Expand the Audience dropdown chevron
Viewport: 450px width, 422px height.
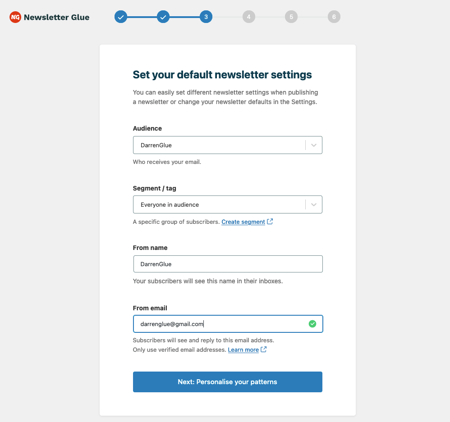[x=314, y=145]
